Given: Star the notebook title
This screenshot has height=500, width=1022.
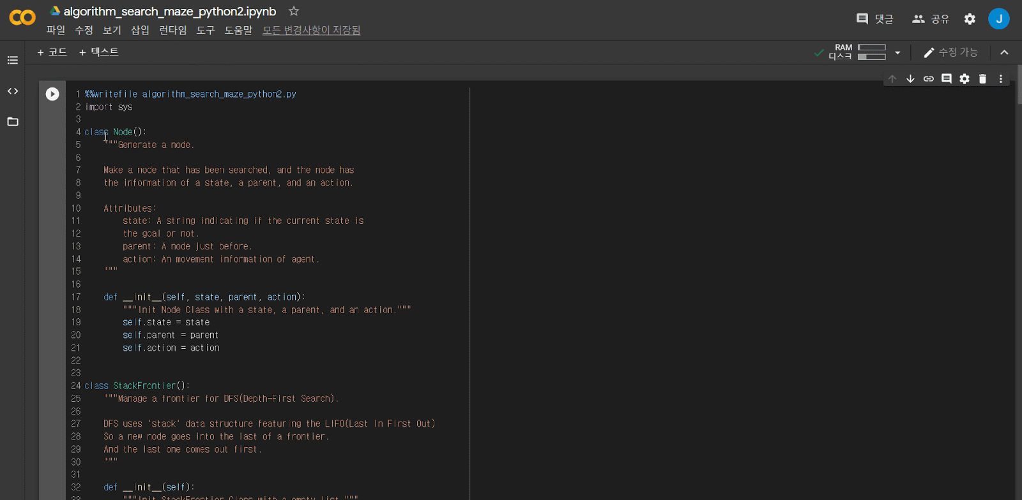Looking at the screenshot, I should [294, 11].
